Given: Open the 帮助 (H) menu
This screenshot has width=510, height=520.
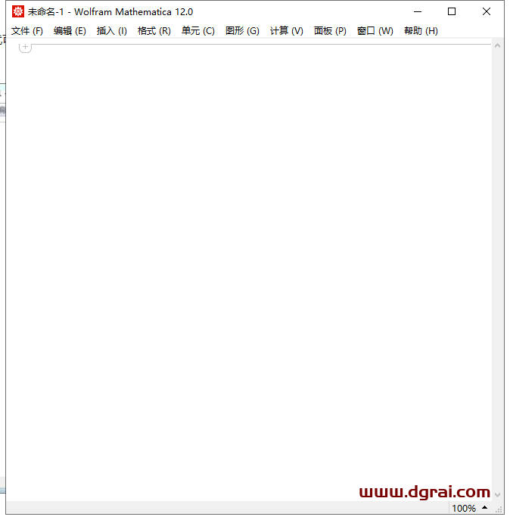Looking at the screenshot, I should (x=421, y=31).
